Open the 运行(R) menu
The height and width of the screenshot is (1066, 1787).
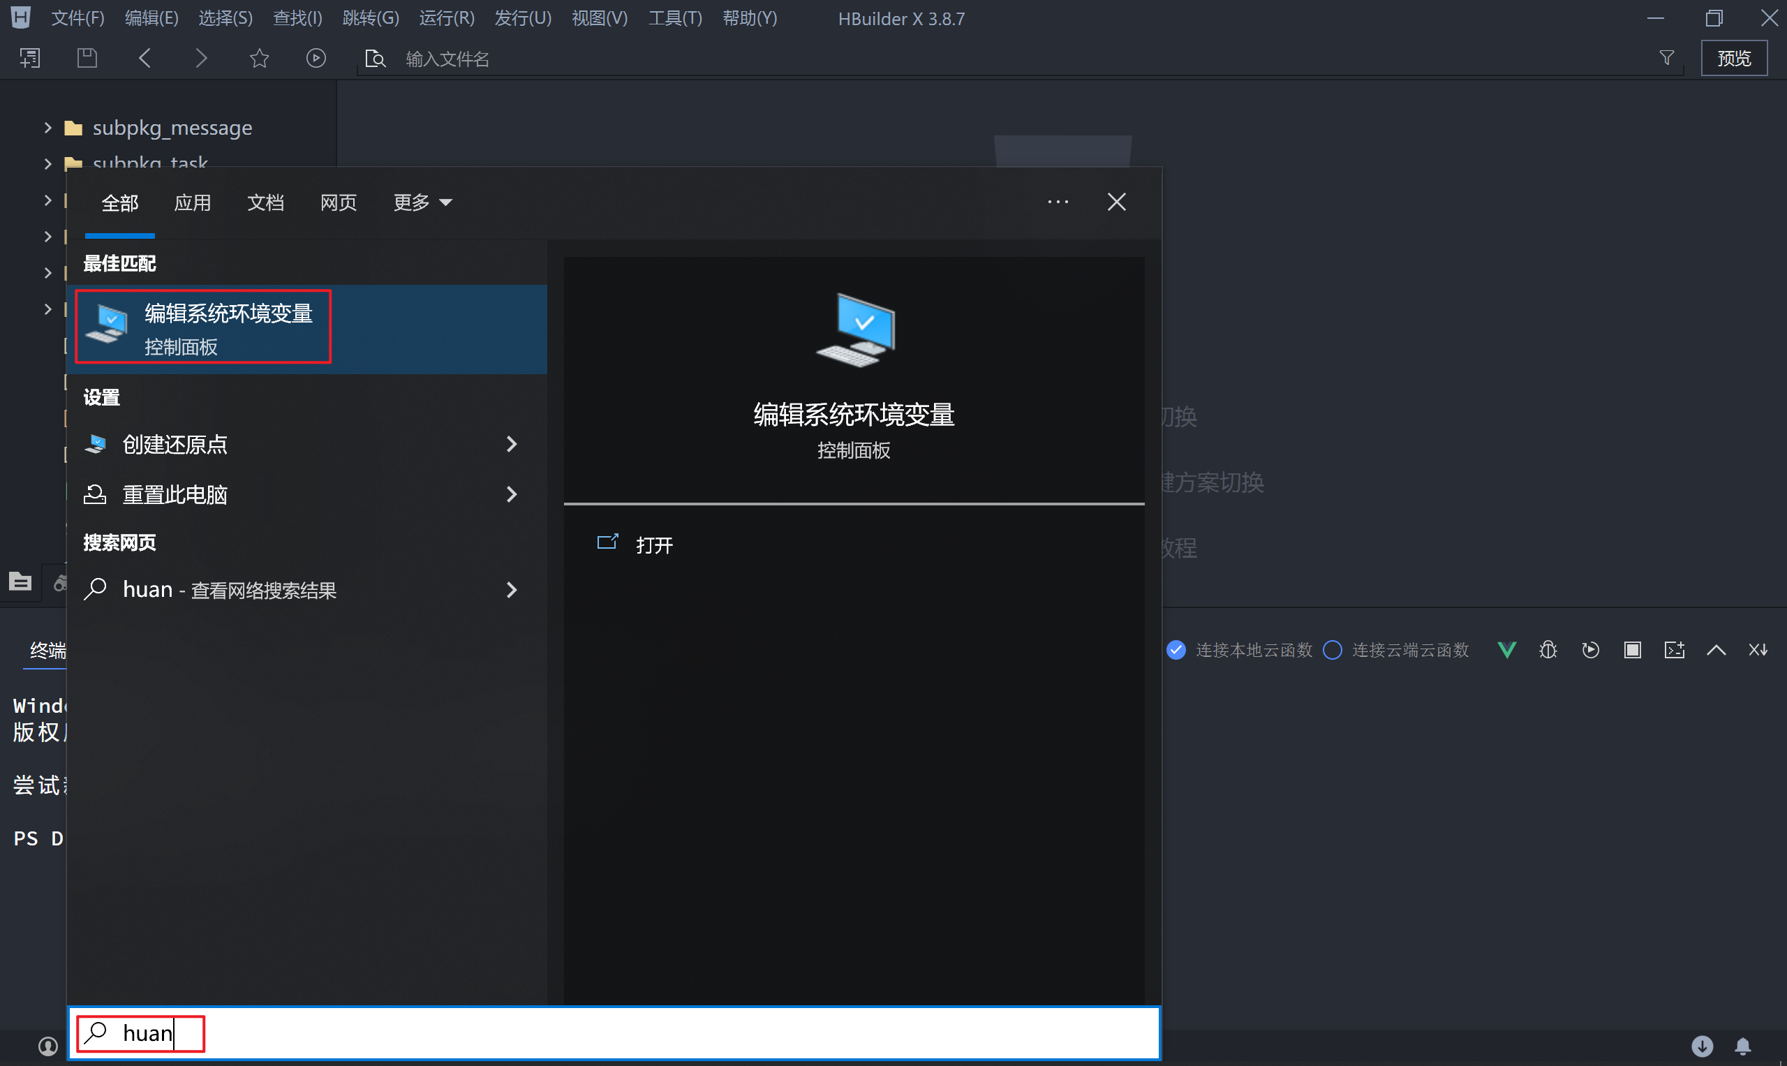447,18
